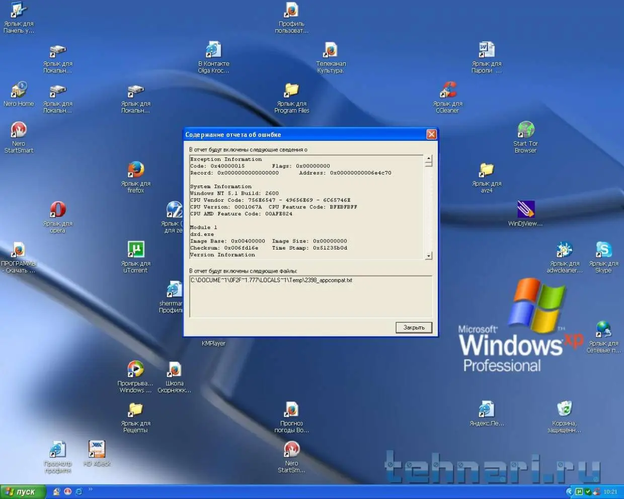Select the Корзина recycle bin icon
The height and width of the screenshot is (499, 624).
coord(565,417)
